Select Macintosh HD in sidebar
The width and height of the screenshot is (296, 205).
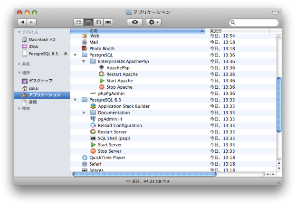42,39
